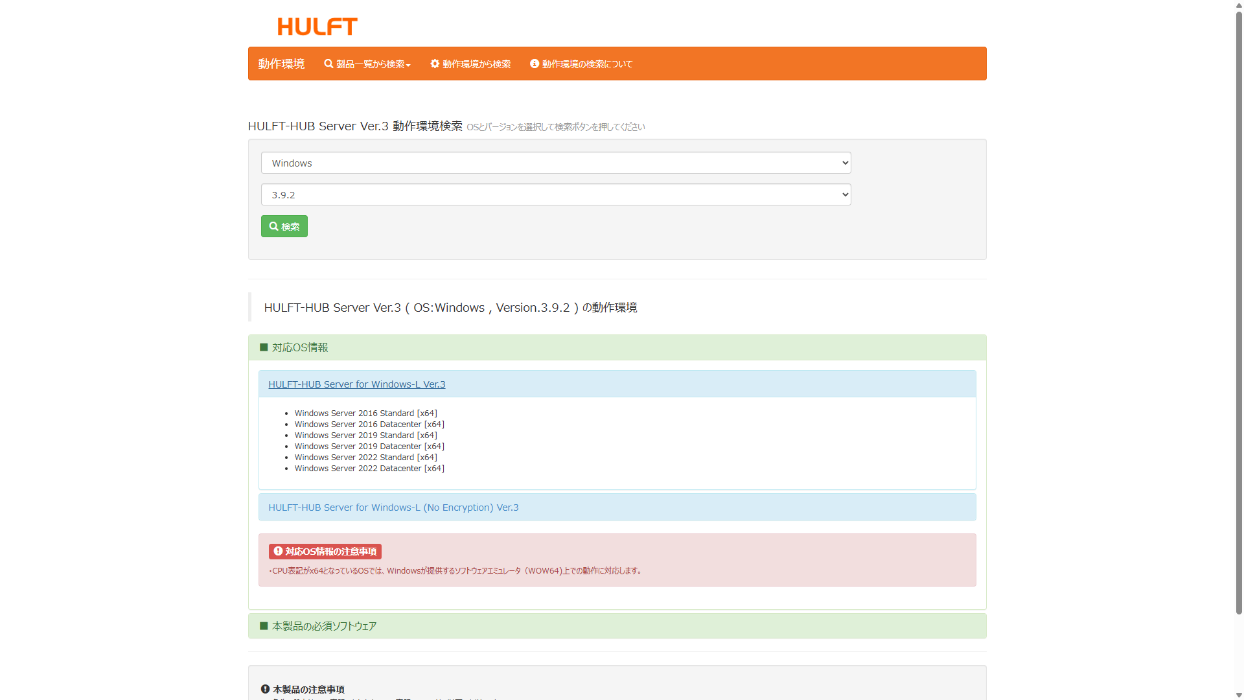The height and width of the screenshot is (700, 1244).
Task: Click the gear icon beside 動作環境から検索
Action: pos(435,64)
